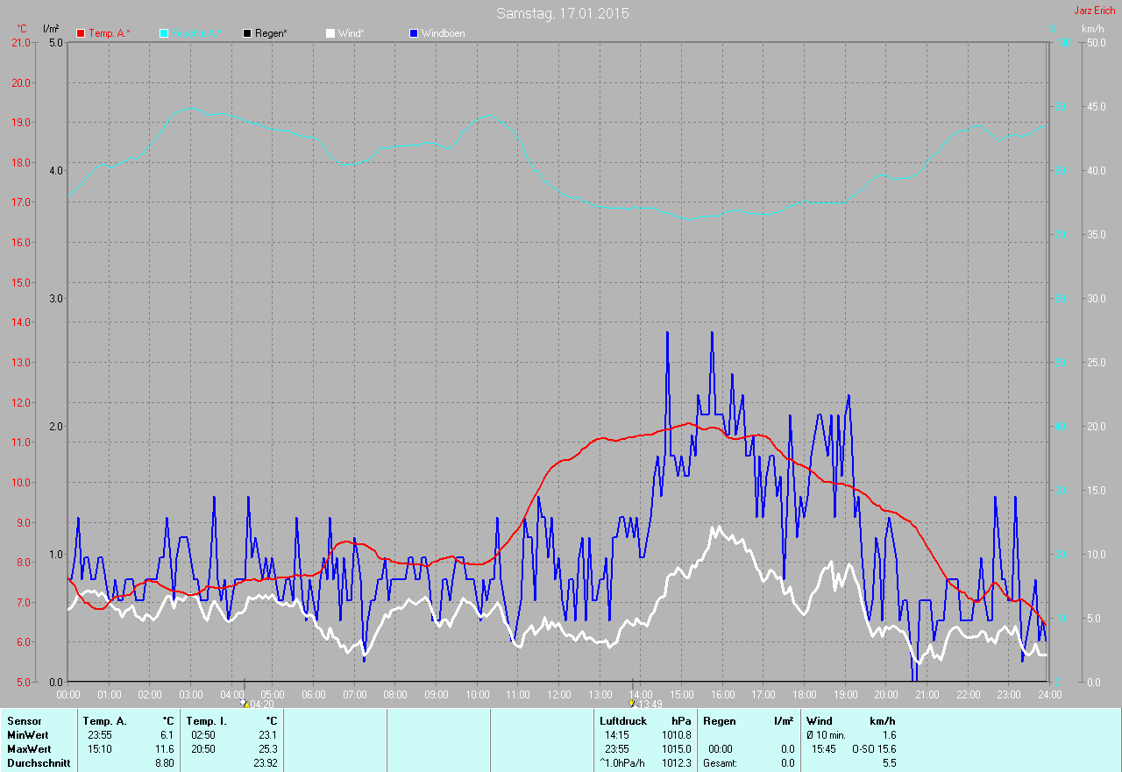
Task: Click the 15:45 wind gust time
Action: click(x=824, y=749)
